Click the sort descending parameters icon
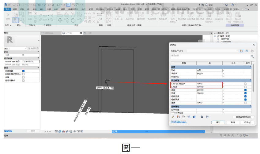Screen dimensions: 260x154 [207, 117]
